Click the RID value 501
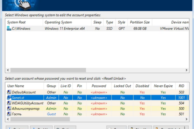194x129 pixels. [181, 114]
